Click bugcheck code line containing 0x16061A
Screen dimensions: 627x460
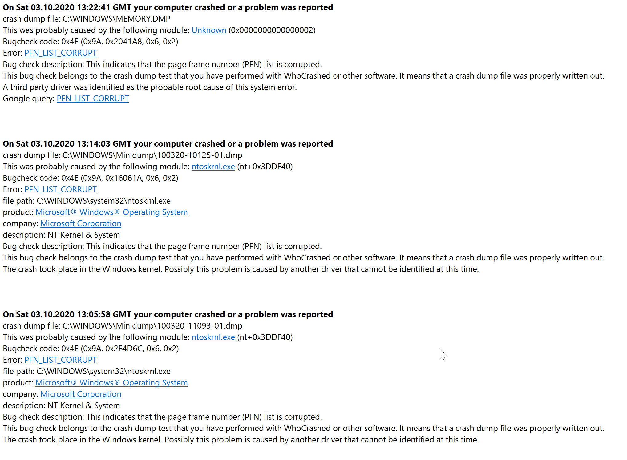pos(91,178)
